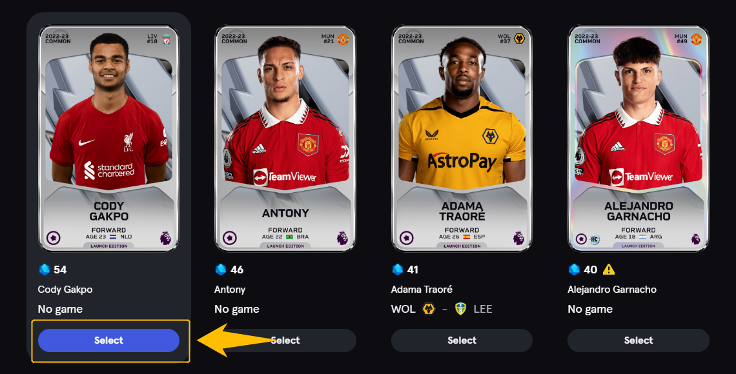This screenshot has height=374, width=736.
Task: Click the blue gem icon beside score 46
Action: pyautogui.click(x=221, y=270)
